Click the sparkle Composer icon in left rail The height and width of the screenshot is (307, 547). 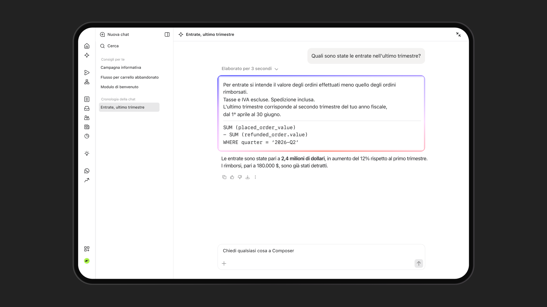point(87,55)
